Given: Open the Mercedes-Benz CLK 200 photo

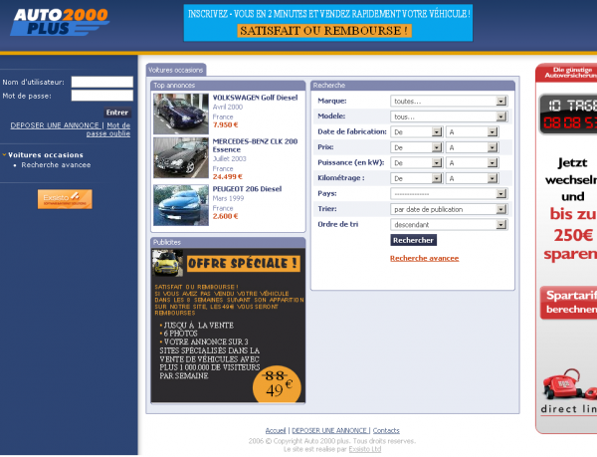Looking at the screenshot, I should pyautogui.click(x=181, y=157).
